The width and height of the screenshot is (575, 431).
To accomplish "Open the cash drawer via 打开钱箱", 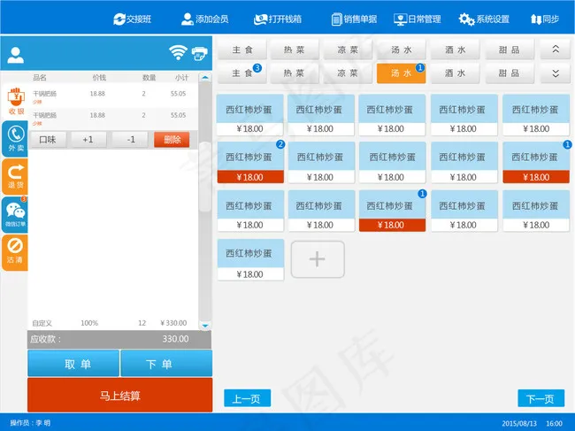I will [278, 19].
